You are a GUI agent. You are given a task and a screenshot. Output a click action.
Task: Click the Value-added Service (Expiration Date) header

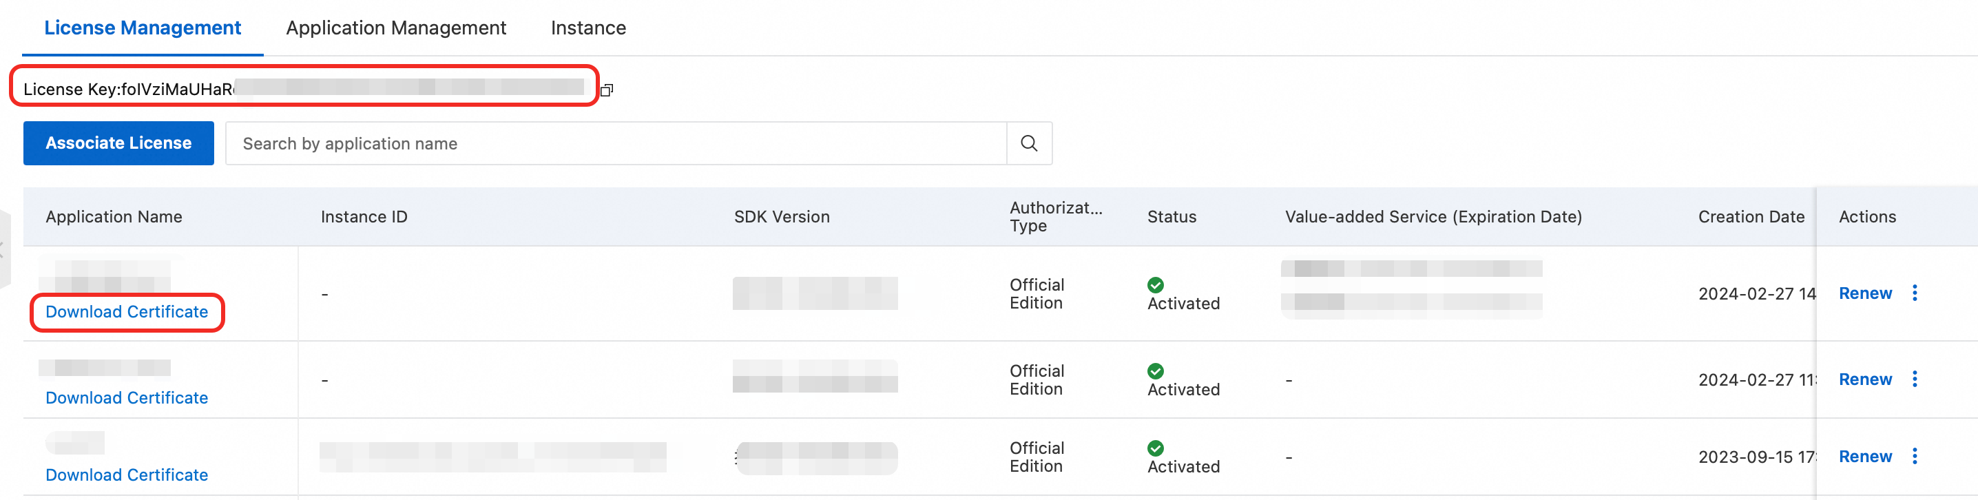1434,216
